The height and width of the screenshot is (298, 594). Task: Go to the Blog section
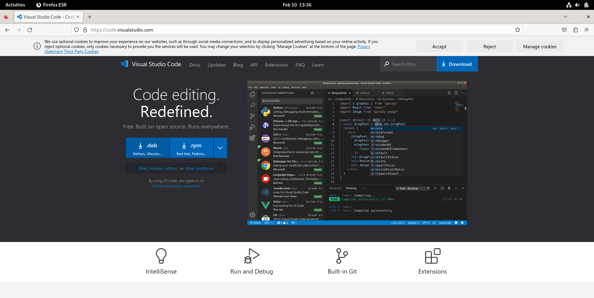coord(238,65)
